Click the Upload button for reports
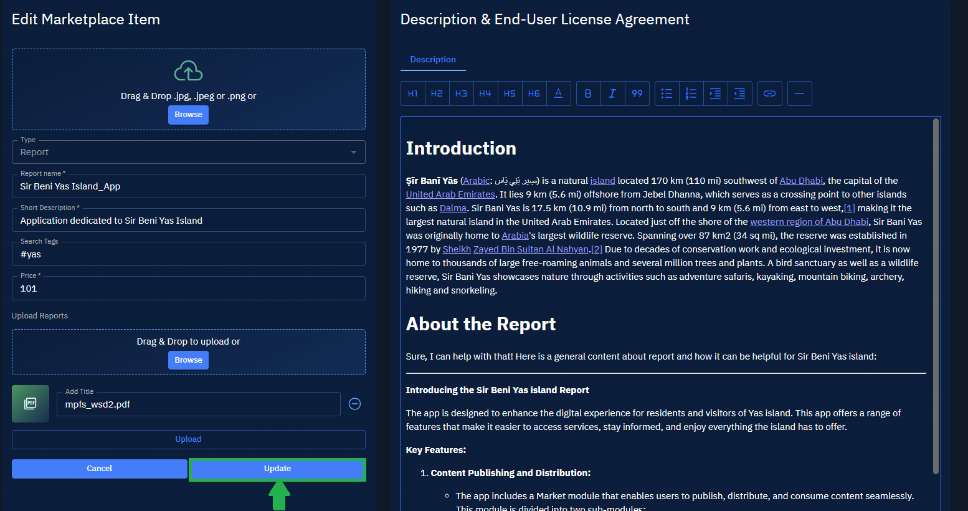Screen dimensions: 968x511 188,439
